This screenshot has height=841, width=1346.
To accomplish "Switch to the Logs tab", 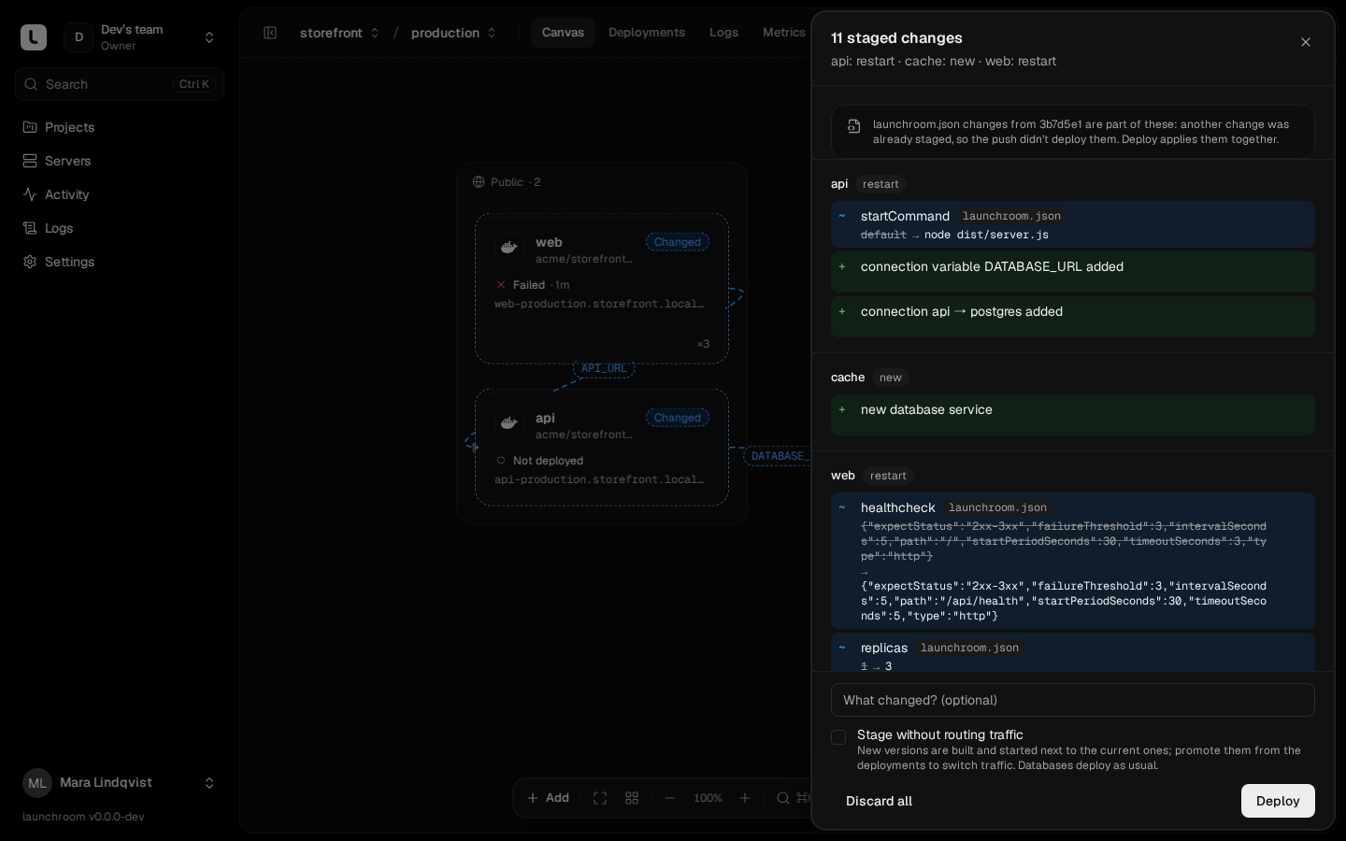I will (x=723, y=33).
